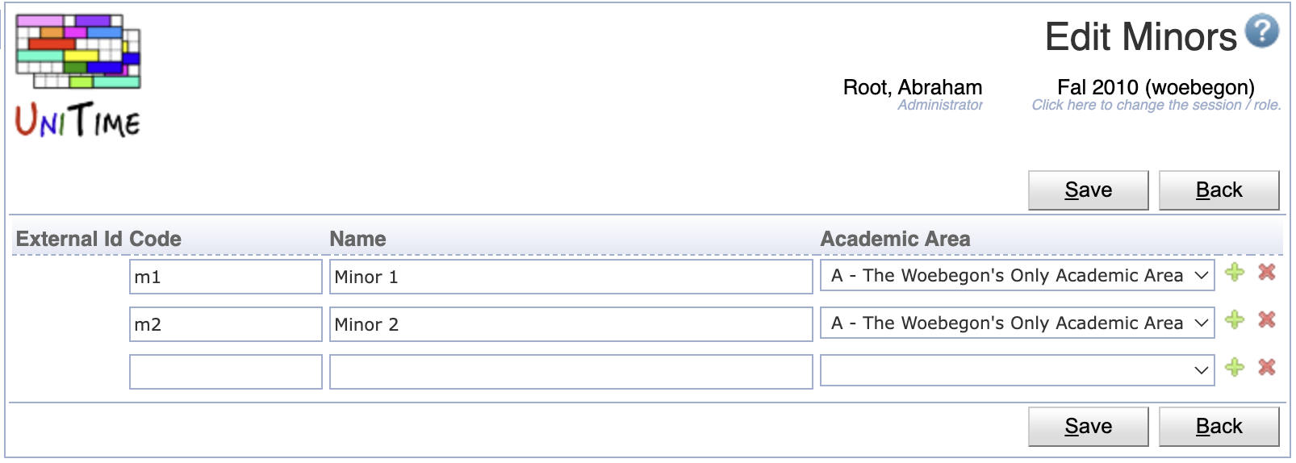Open Academic Area dropdown for Minor 1
The width and height of the screenshot is (1296, 463).
pyautogui.click(x=1018, y=276)
